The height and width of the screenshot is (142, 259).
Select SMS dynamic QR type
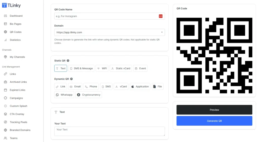coord(106,86)
